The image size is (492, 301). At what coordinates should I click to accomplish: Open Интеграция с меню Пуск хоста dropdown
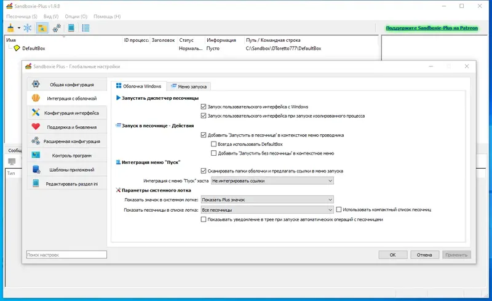pos(272,181)
